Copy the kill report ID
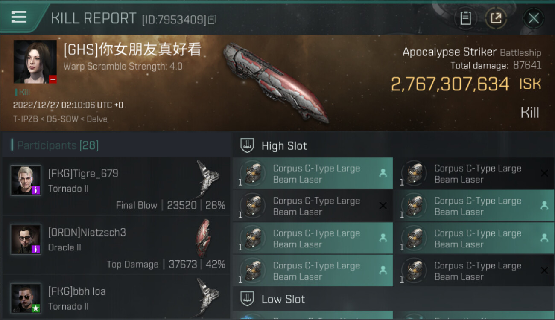 click(x=212, y=20)
